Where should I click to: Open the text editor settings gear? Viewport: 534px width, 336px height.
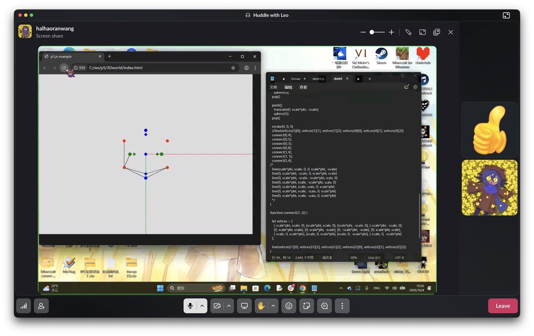coord(415,87)
